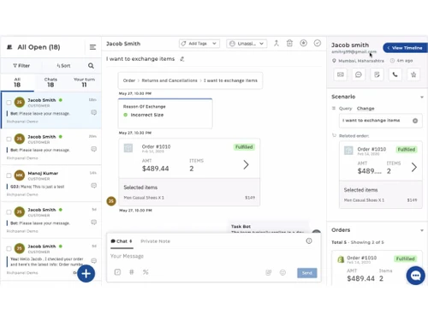The image size is (428, 321).
Task: Click the Send button
Action: click(307, 273)
